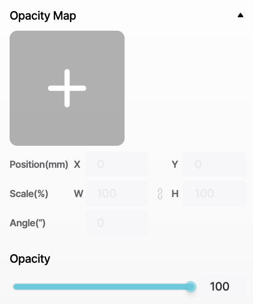Click the white plus icon in gray box
This screenshot has height=304, width=253.
67,88
